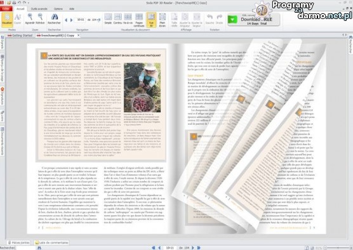The width and height of the screenshot is (353, 250).
Task: Click the farmer photo on the left page
Action: coord(142,88)
